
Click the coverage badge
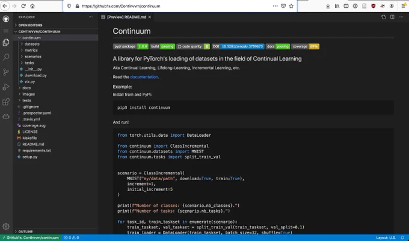tap(305, 46)
